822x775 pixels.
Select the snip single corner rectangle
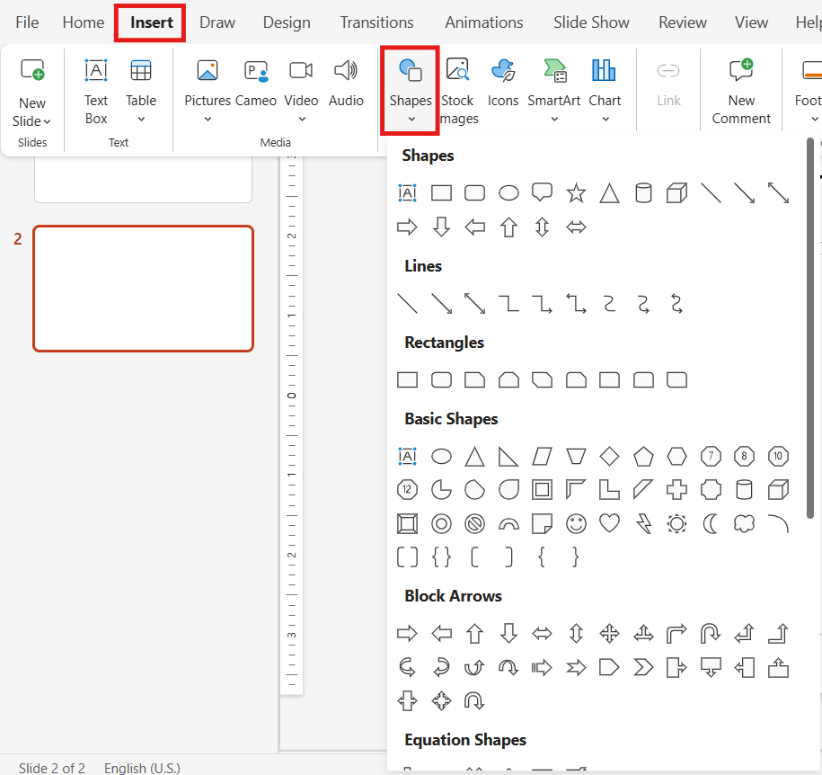tap(474, 379)
